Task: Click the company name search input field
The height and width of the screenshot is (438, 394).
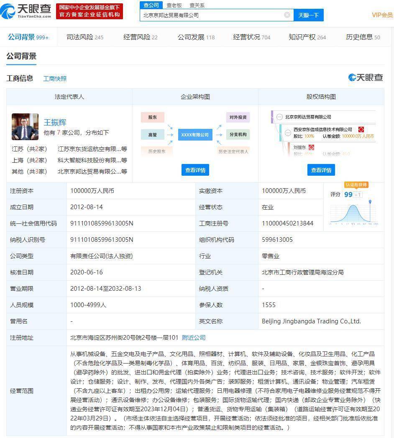Action: pyautogui.click(x=213, y=15)
